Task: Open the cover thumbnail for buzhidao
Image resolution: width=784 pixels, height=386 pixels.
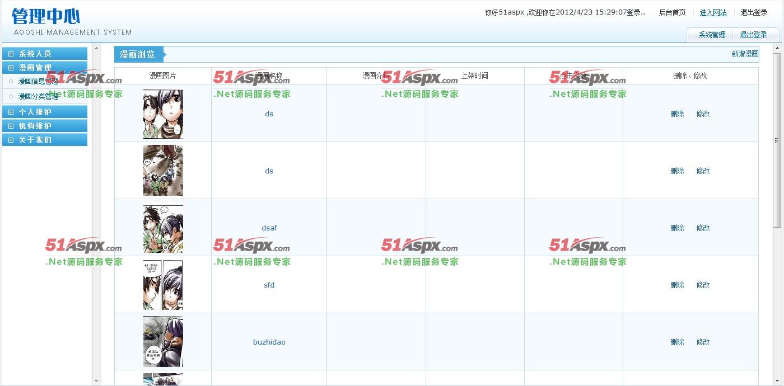Action: pyautogui.click(x=163, y=342)
